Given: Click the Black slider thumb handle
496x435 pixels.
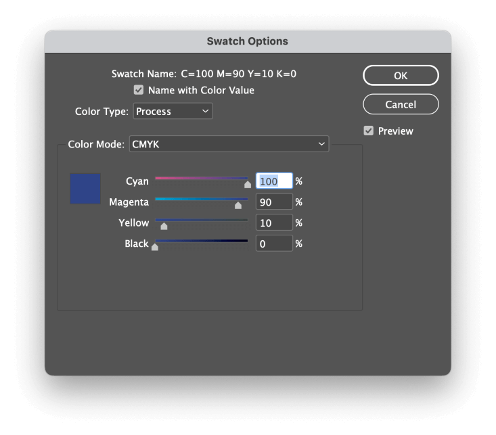Looking at the screenshot, I should pyautogui.click(x=155, y=247).
